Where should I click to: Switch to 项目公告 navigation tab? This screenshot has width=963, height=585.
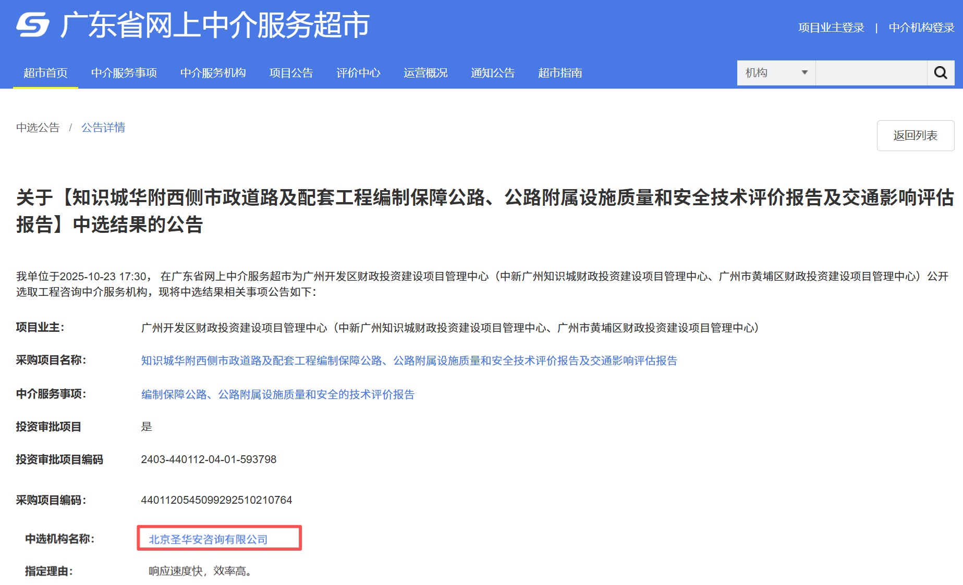pyautogui.click(x=291, y=73)
